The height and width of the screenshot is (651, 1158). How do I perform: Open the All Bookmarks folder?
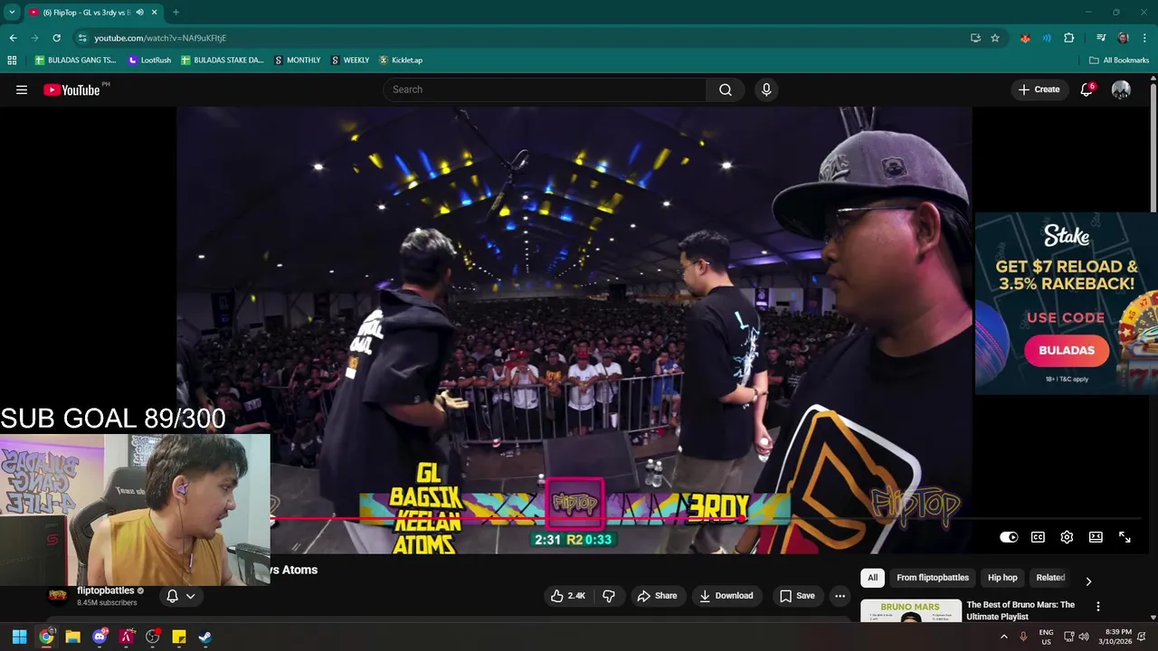click(x=1119, y=60)
